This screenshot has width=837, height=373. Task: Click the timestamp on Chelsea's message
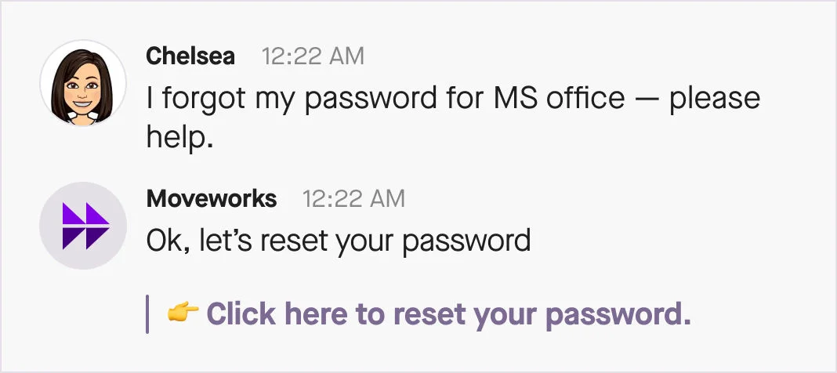(313, 56)
